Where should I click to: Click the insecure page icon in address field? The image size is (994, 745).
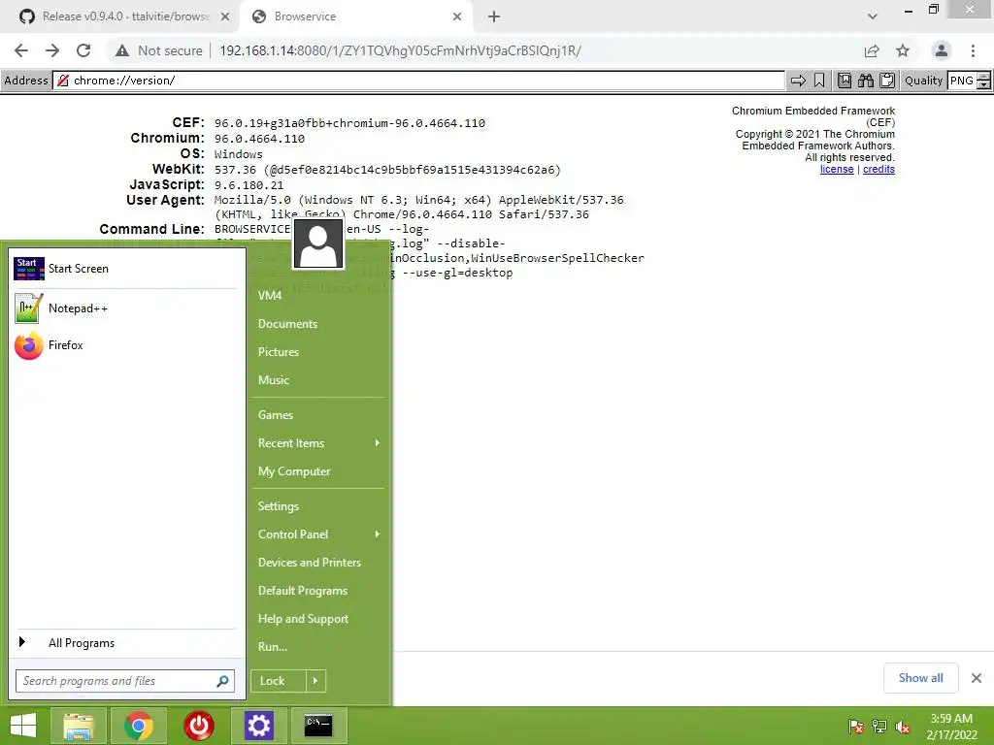point(63,81)
